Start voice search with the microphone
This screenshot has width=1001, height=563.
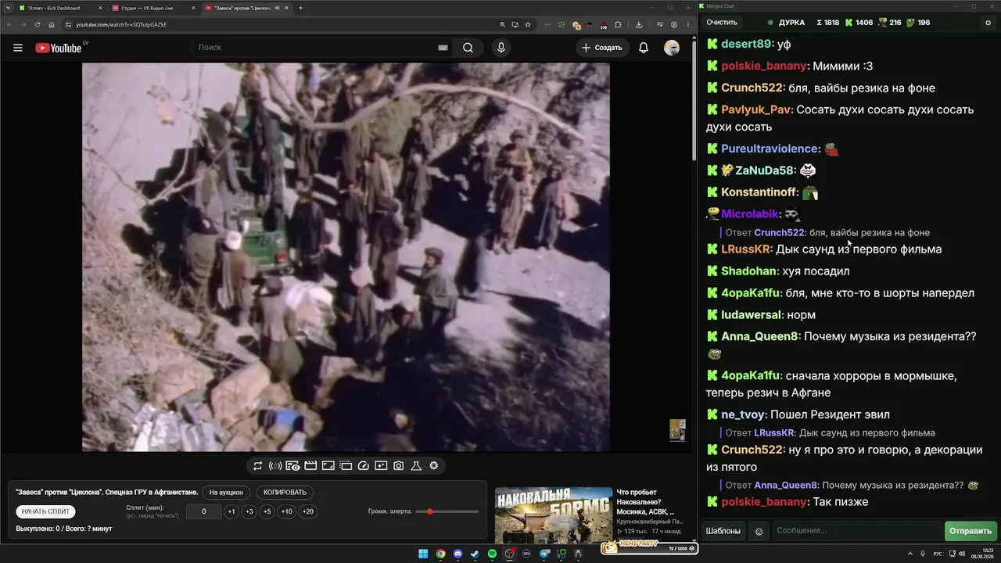click(x=501, y=48)
